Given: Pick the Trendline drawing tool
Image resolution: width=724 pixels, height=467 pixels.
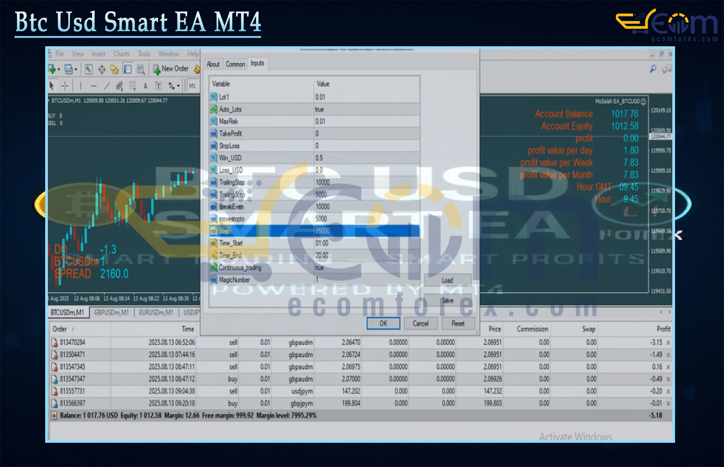Looking at the screenshot, I should (107, 86).
